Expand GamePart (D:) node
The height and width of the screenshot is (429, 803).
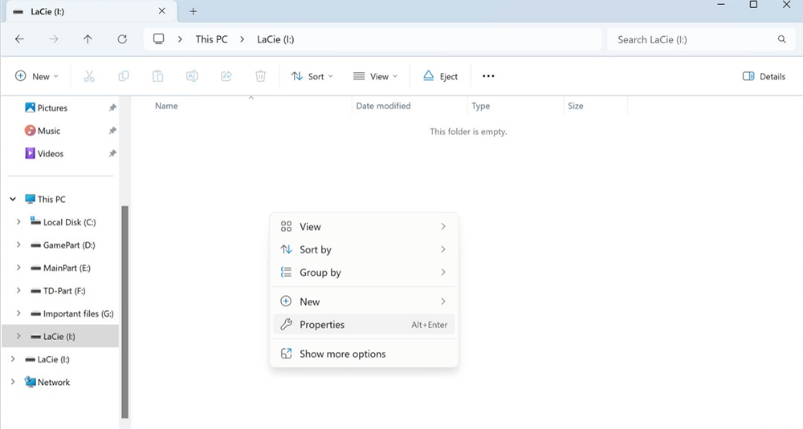coord(18,245)
